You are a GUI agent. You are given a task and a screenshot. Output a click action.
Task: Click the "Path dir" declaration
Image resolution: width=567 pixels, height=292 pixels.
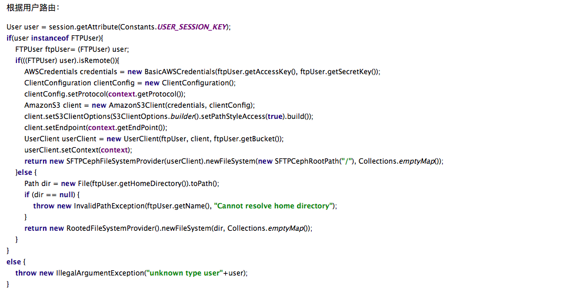click(38, 184)
